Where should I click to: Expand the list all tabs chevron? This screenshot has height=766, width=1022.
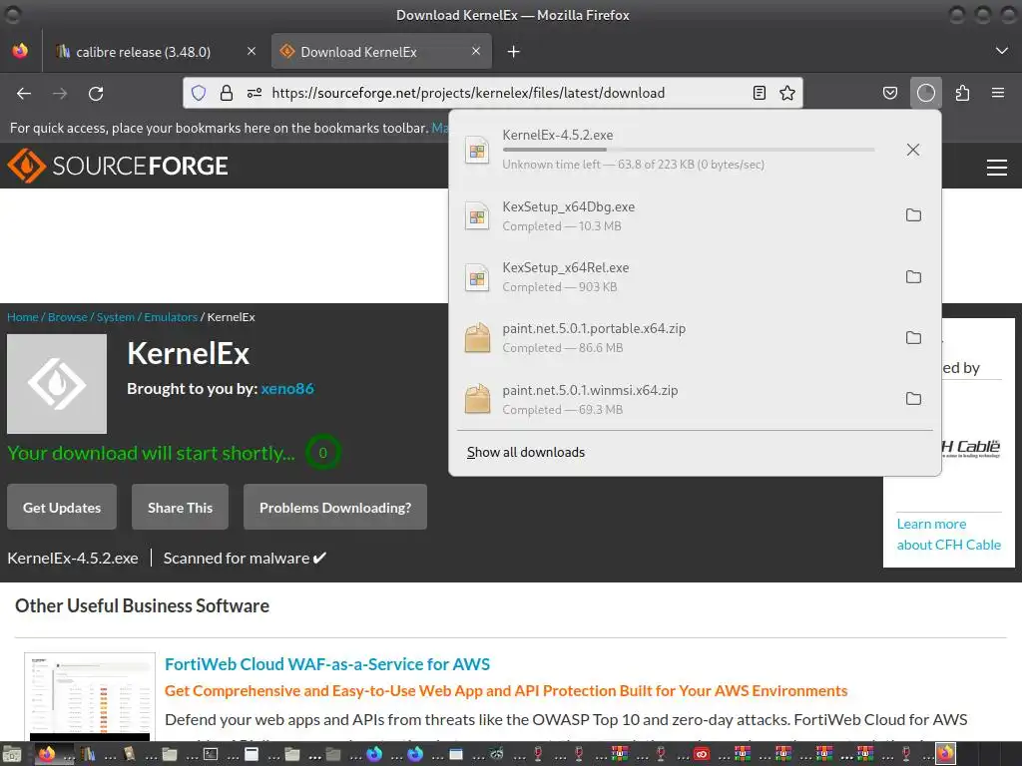click(x=1002, y=52)
